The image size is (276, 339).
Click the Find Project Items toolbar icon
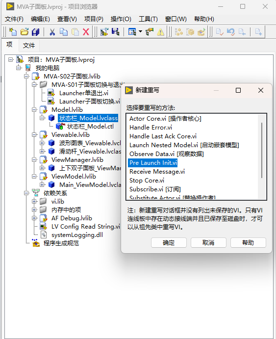point(150,32)
